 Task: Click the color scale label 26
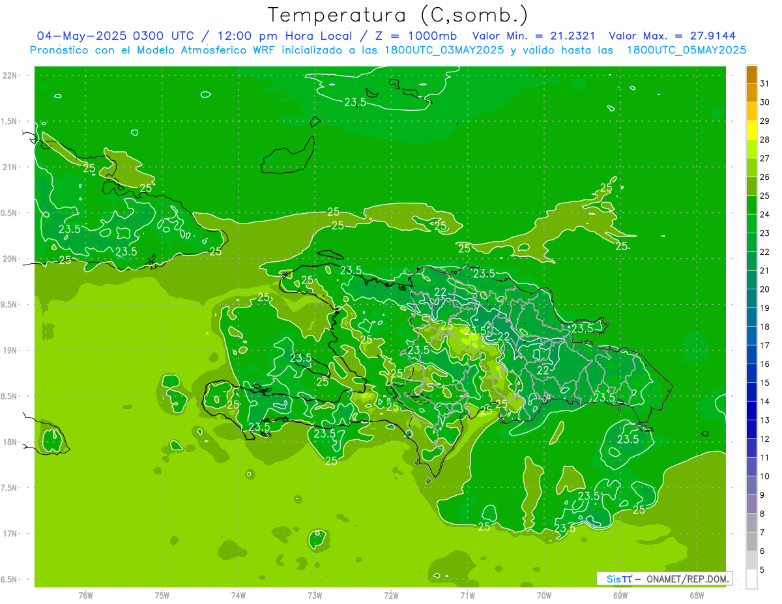pyautogui.click(x=764, y=177)
